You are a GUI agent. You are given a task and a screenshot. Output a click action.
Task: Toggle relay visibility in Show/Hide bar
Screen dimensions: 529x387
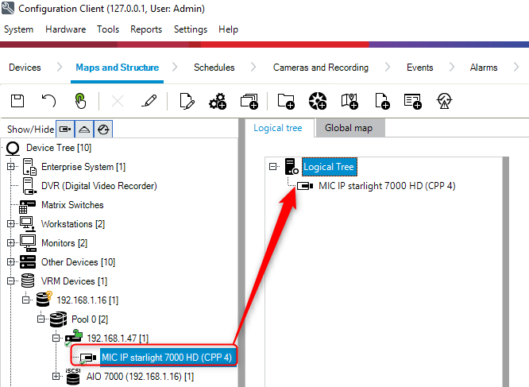pyautogui.click(x=84, y=129)
